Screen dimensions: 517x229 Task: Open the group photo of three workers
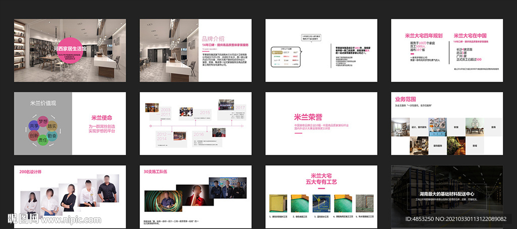(228, 188)
